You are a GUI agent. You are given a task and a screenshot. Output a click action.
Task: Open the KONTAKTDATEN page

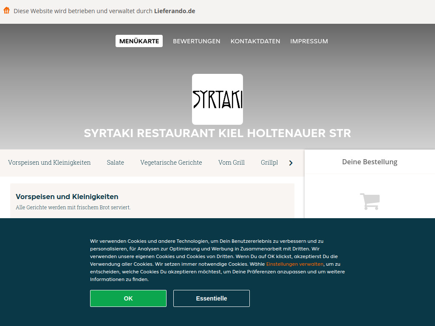255,41
